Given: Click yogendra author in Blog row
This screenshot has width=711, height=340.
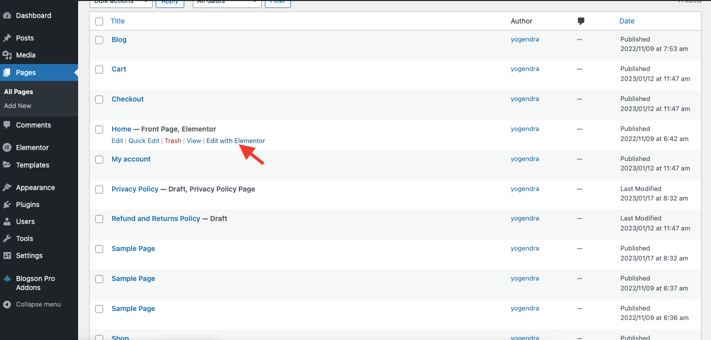Looking at the screenshot, I should (x=525, y=39).
